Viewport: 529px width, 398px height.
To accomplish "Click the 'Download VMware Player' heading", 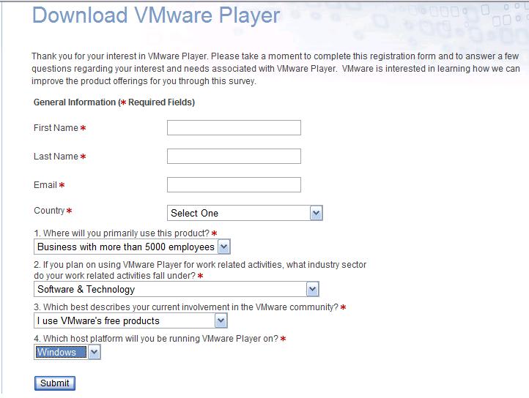I will coord(156,15).
